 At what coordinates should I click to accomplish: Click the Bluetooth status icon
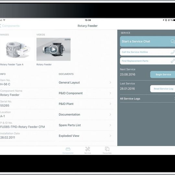click(166, 20)
